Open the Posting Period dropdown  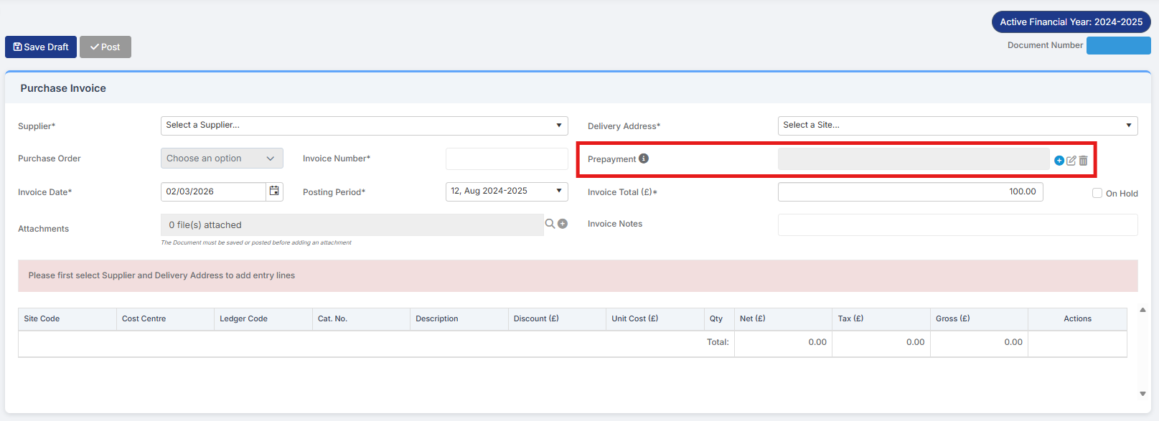pos(506,191)
